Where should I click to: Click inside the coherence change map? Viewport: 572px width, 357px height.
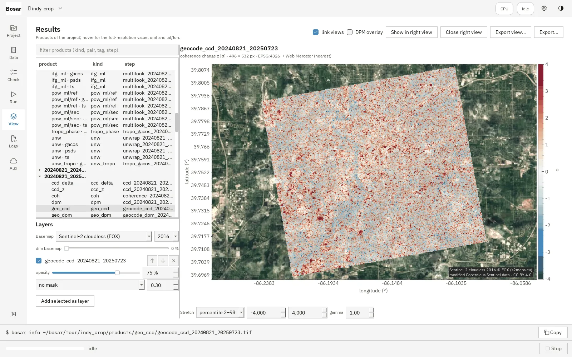pos(374,171)
